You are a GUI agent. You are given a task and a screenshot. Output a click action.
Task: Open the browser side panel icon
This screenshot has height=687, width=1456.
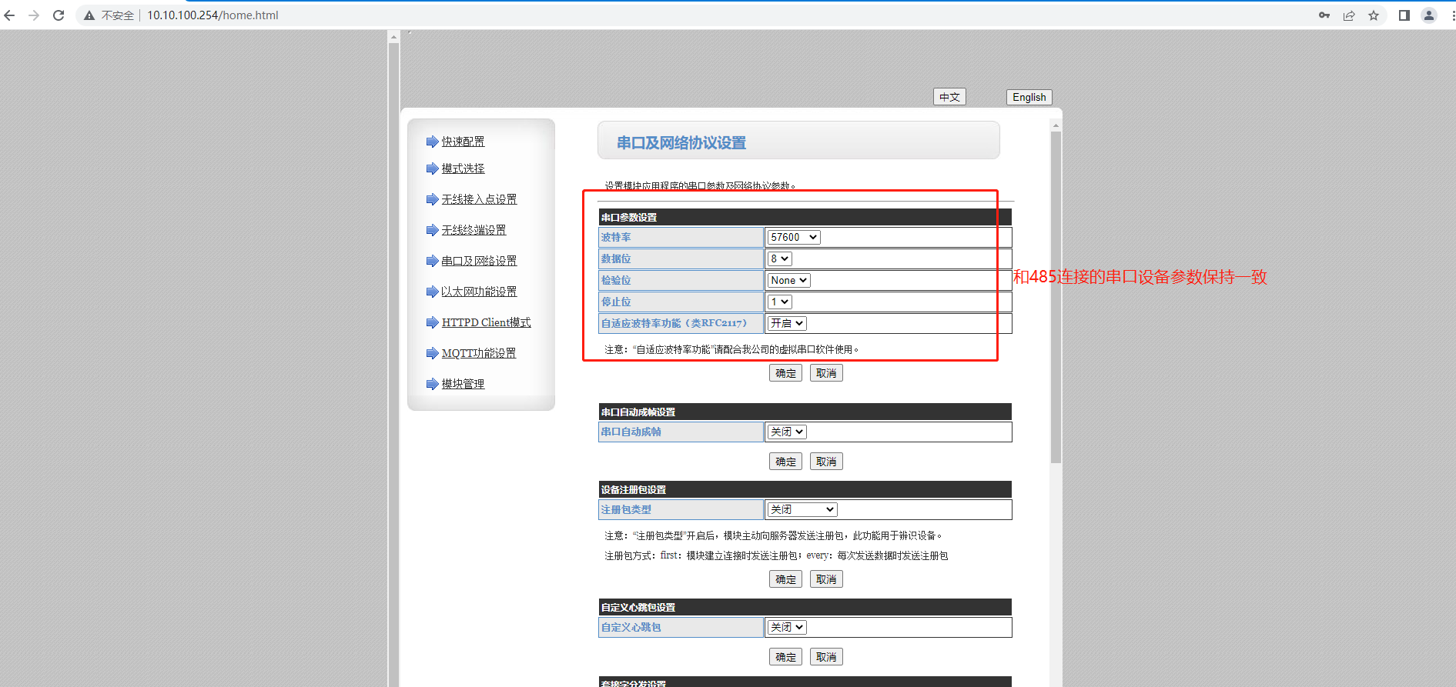[1404, 15]
